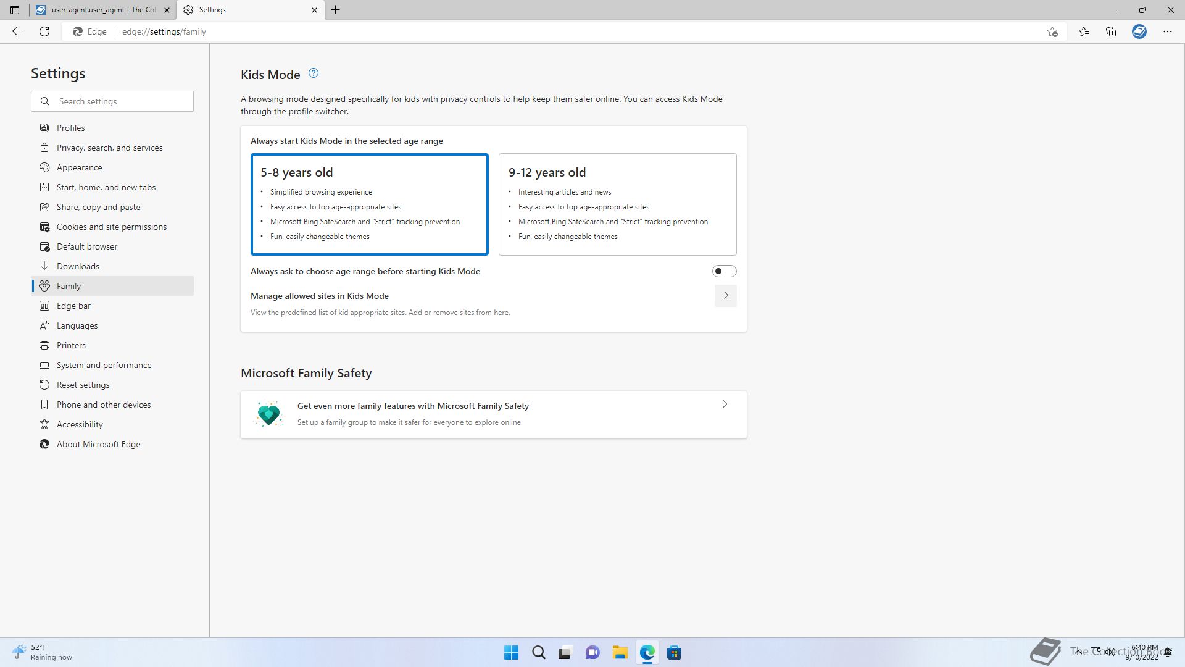The image size is (1185, 667).
Task: Open Appearance settings section
Action: (x=112, y=167)
